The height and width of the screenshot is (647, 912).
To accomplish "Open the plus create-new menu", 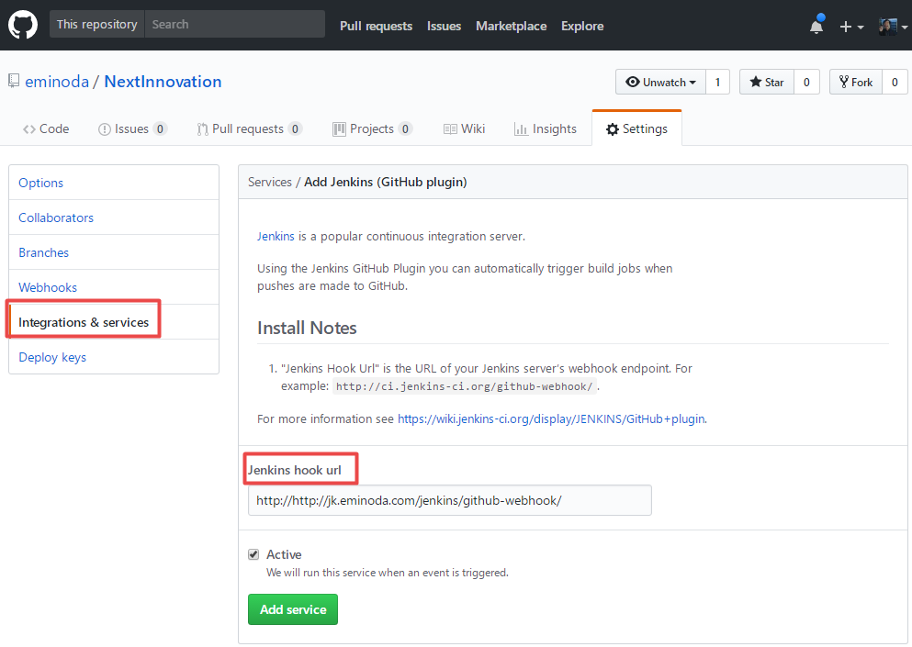I will [851, 27].
